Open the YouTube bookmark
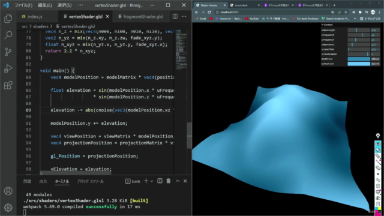The image size is (384, 216). pos(252,19)
